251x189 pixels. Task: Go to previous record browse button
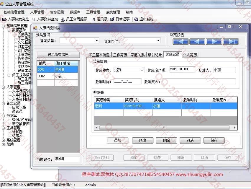point(197,42)
